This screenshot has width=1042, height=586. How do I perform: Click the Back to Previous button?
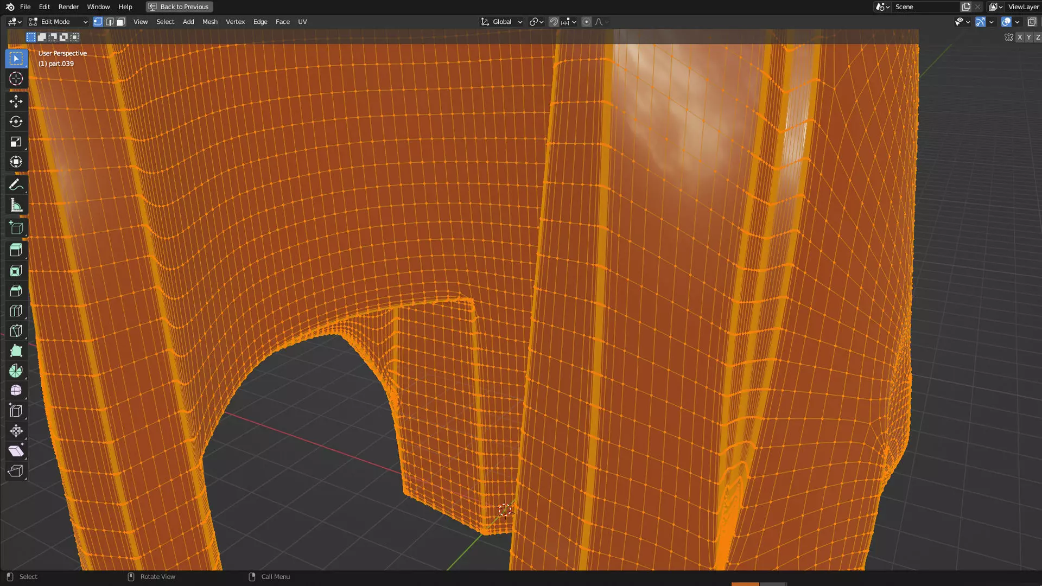179,7
